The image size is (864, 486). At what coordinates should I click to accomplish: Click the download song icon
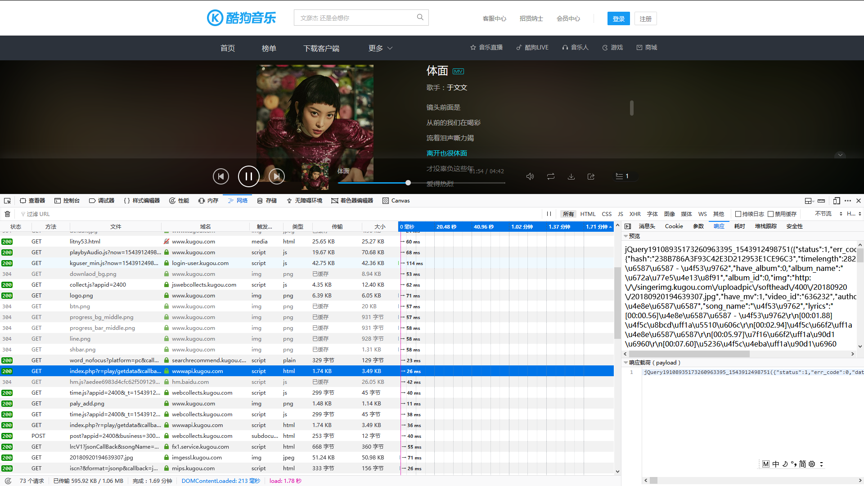click(x=571, y=176)
